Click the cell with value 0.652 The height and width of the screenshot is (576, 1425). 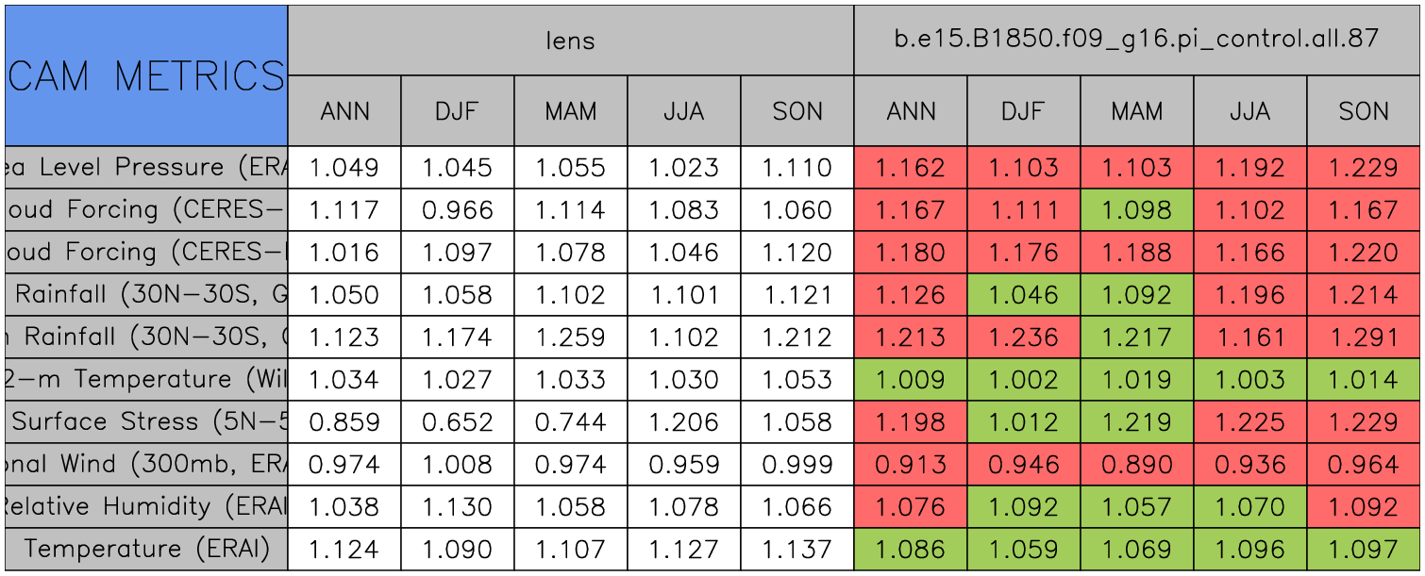pyautogui.click(x=458, y=421)
